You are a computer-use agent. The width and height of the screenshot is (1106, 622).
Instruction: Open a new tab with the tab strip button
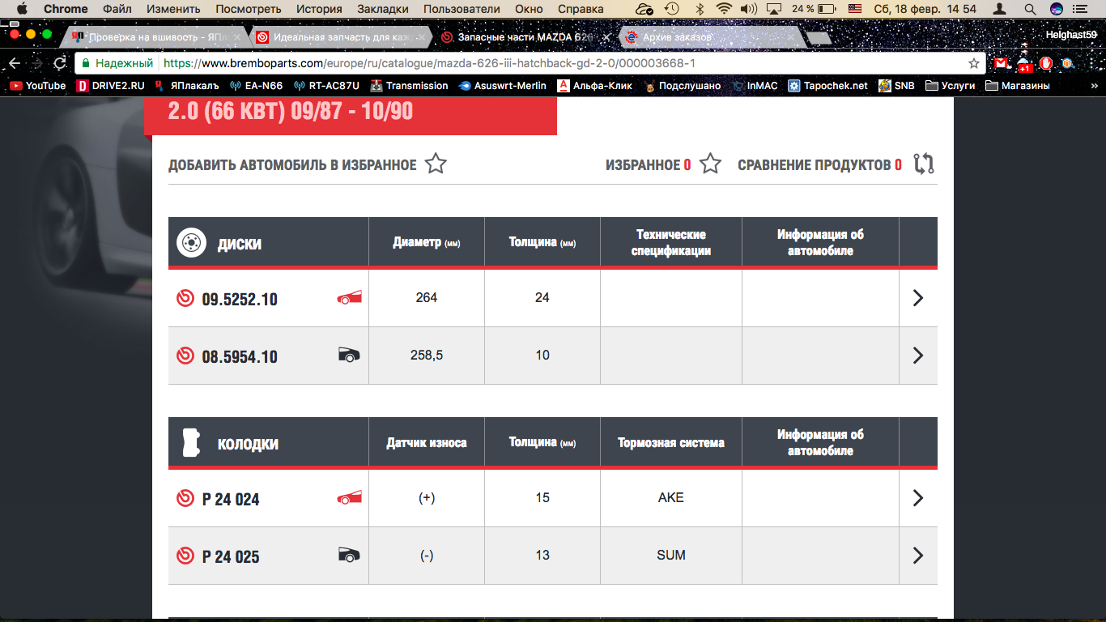coord(819,38)
